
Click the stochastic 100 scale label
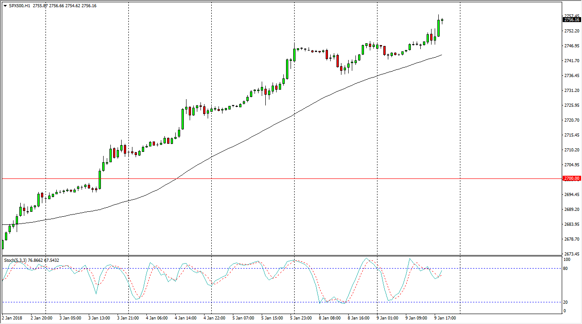(568, 260)
